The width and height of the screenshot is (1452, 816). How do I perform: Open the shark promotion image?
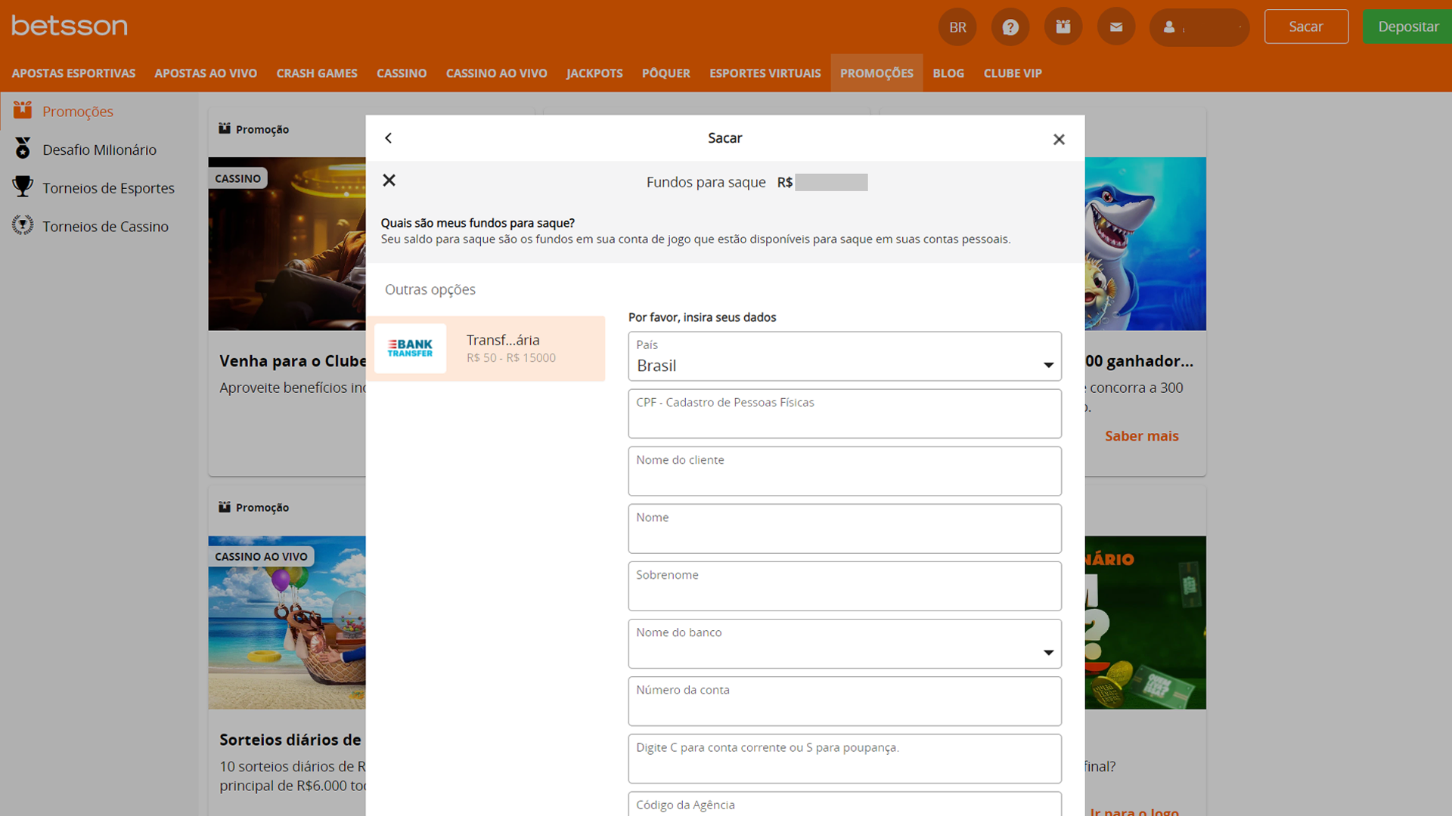click(1146, 243)
